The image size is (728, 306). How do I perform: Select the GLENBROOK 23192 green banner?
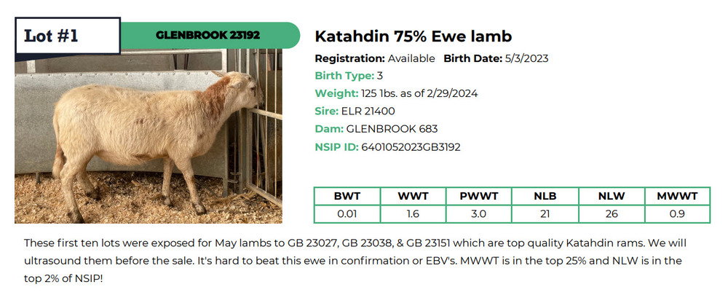(210, 35)
